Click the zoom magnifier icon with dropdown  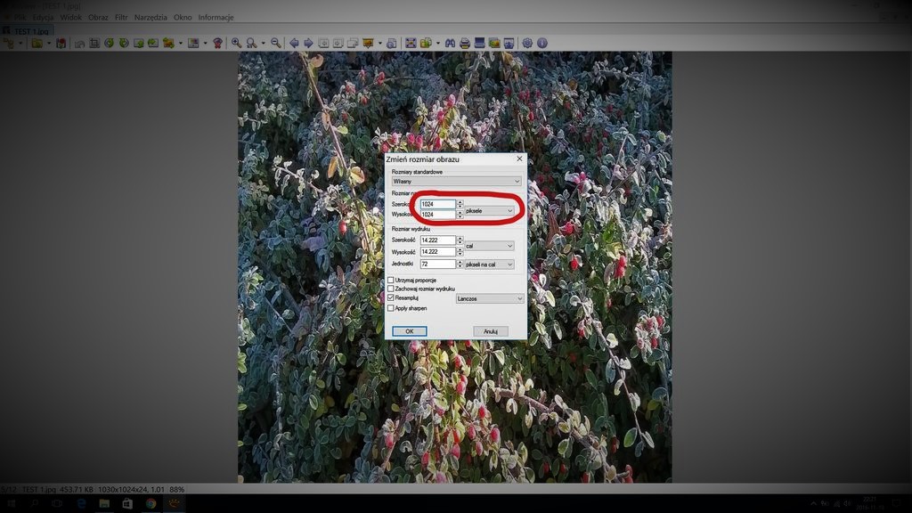(251, 43)
